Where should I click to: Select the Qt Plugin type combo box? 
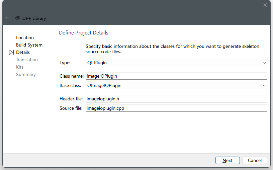click(x=176, y=63)
